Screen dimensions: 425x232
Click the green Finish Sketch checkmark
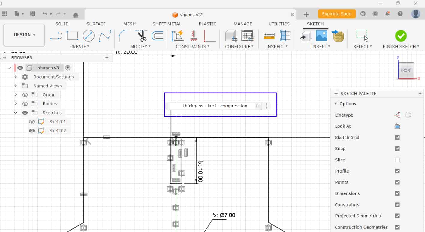(x=401, y=36)
